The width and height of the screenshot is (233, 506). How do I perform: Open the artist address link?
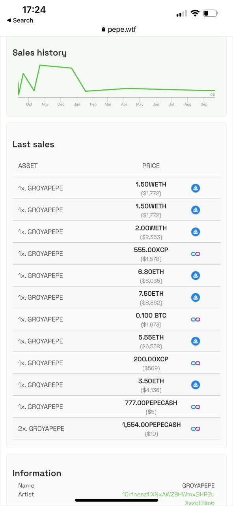(x=169, y=498)
